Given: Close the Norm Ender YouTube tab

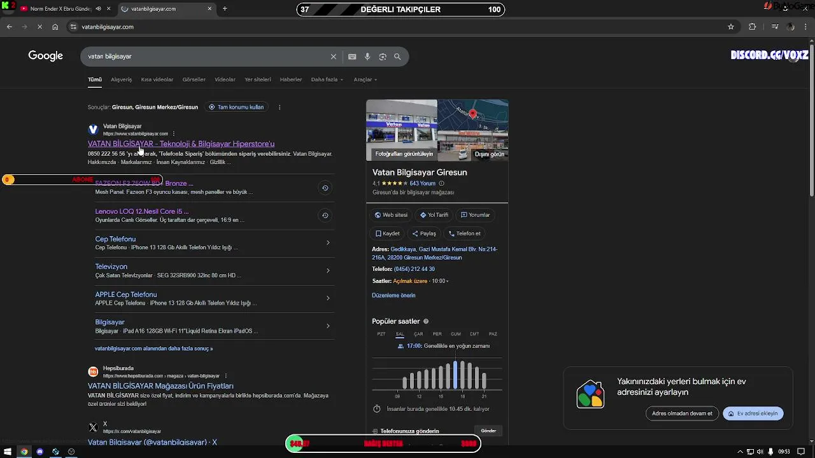Looking at the screenshot, I should click(109, 9).
